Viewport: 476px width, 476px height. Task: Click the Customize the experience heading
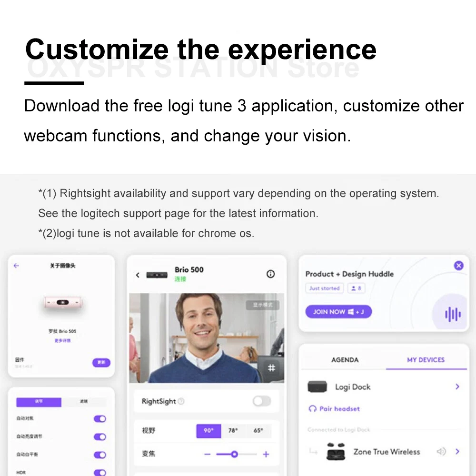201,50
